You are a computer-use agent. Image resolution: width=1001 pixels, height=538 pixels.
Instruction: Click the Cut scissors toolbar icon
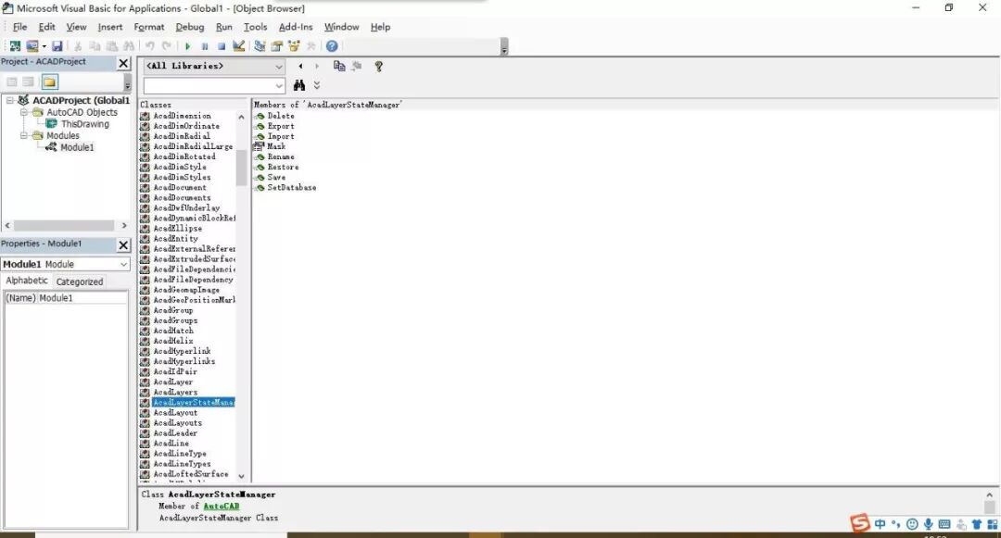tap(78, 46)
